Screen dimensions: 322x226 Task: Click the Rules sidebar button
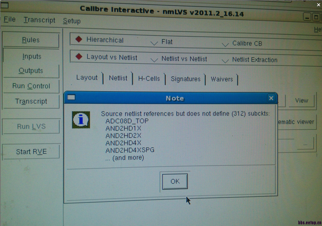[x=31, y=40]
